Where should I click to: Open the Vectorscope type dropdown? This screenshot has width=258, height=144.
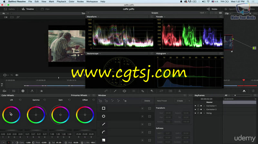pos(94,54)
